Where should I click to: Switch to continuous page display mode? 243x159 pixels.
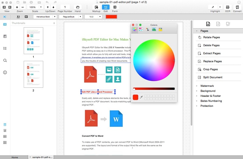pyautogui.click(x=5, y=130)
